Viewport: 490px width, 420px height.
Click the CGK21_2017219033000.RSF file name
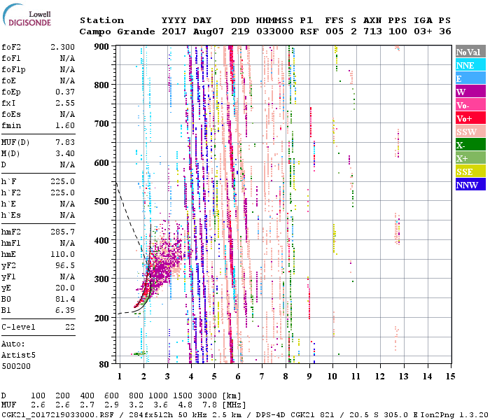[57, 414]
